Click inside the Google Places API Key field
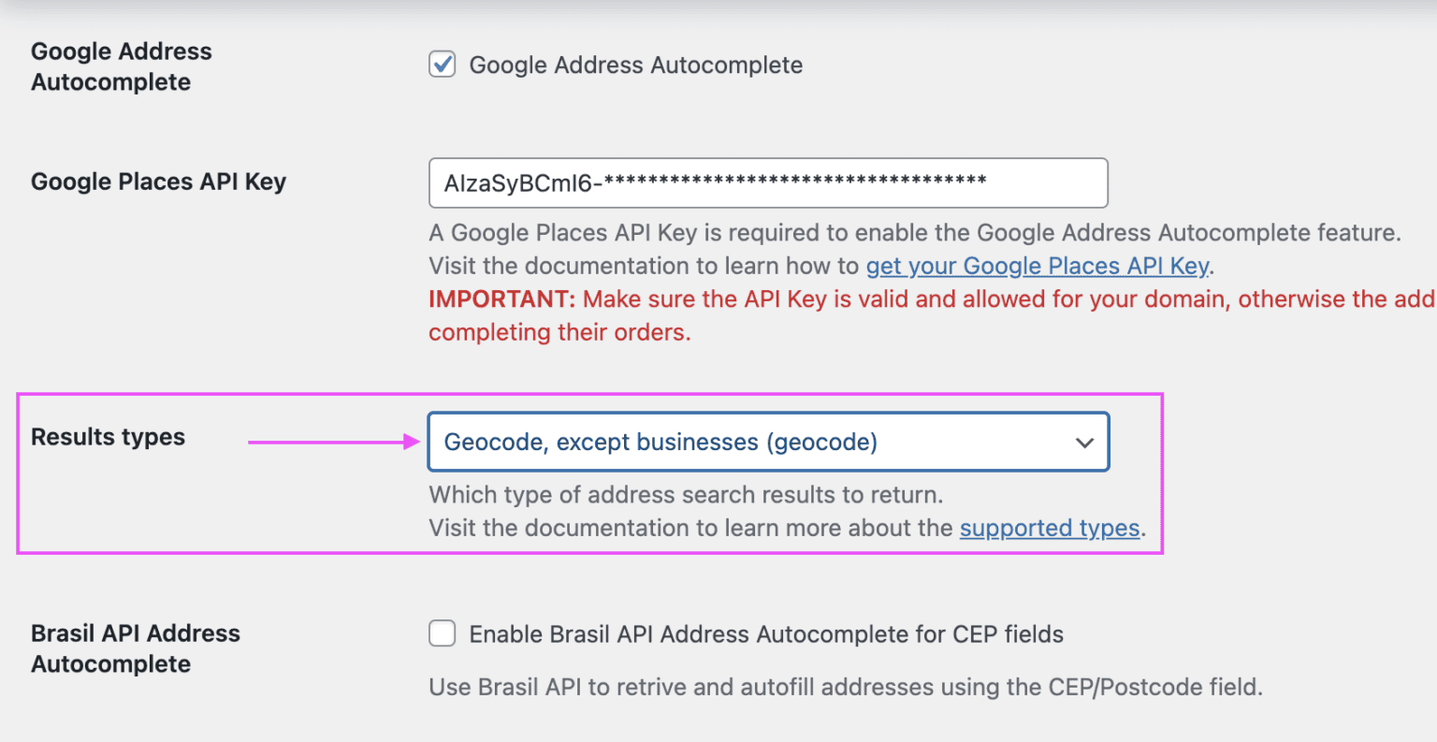The width and height of the screenshot is (1437, 742). 767,182
